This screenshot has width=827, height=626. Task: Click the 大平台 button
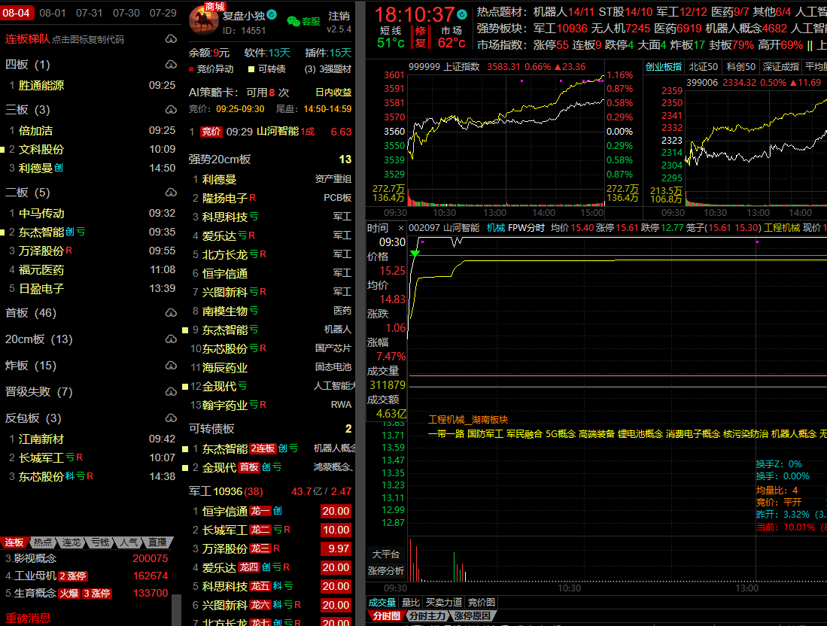[x=385, y=555]
